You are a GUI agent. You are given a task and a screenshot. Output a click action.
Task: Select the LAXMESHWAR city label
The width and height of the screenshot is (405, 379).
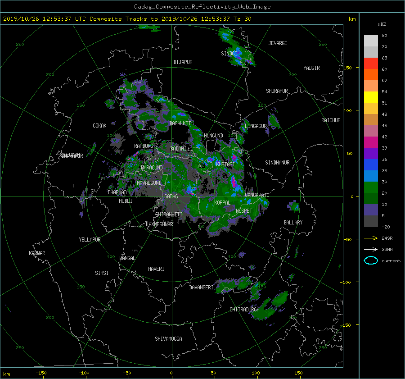coord(159,224)
